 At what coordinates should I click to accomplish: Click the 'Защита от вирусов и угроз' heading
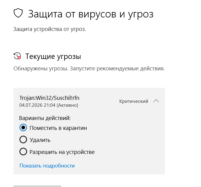click(91, 14)
